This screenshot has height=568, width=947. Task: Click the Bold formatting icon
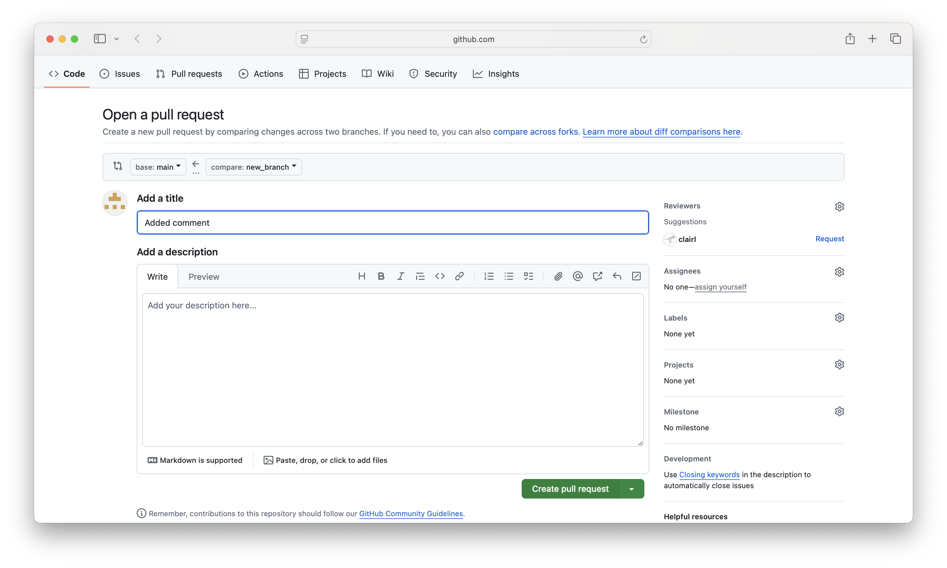click(381, 276)
